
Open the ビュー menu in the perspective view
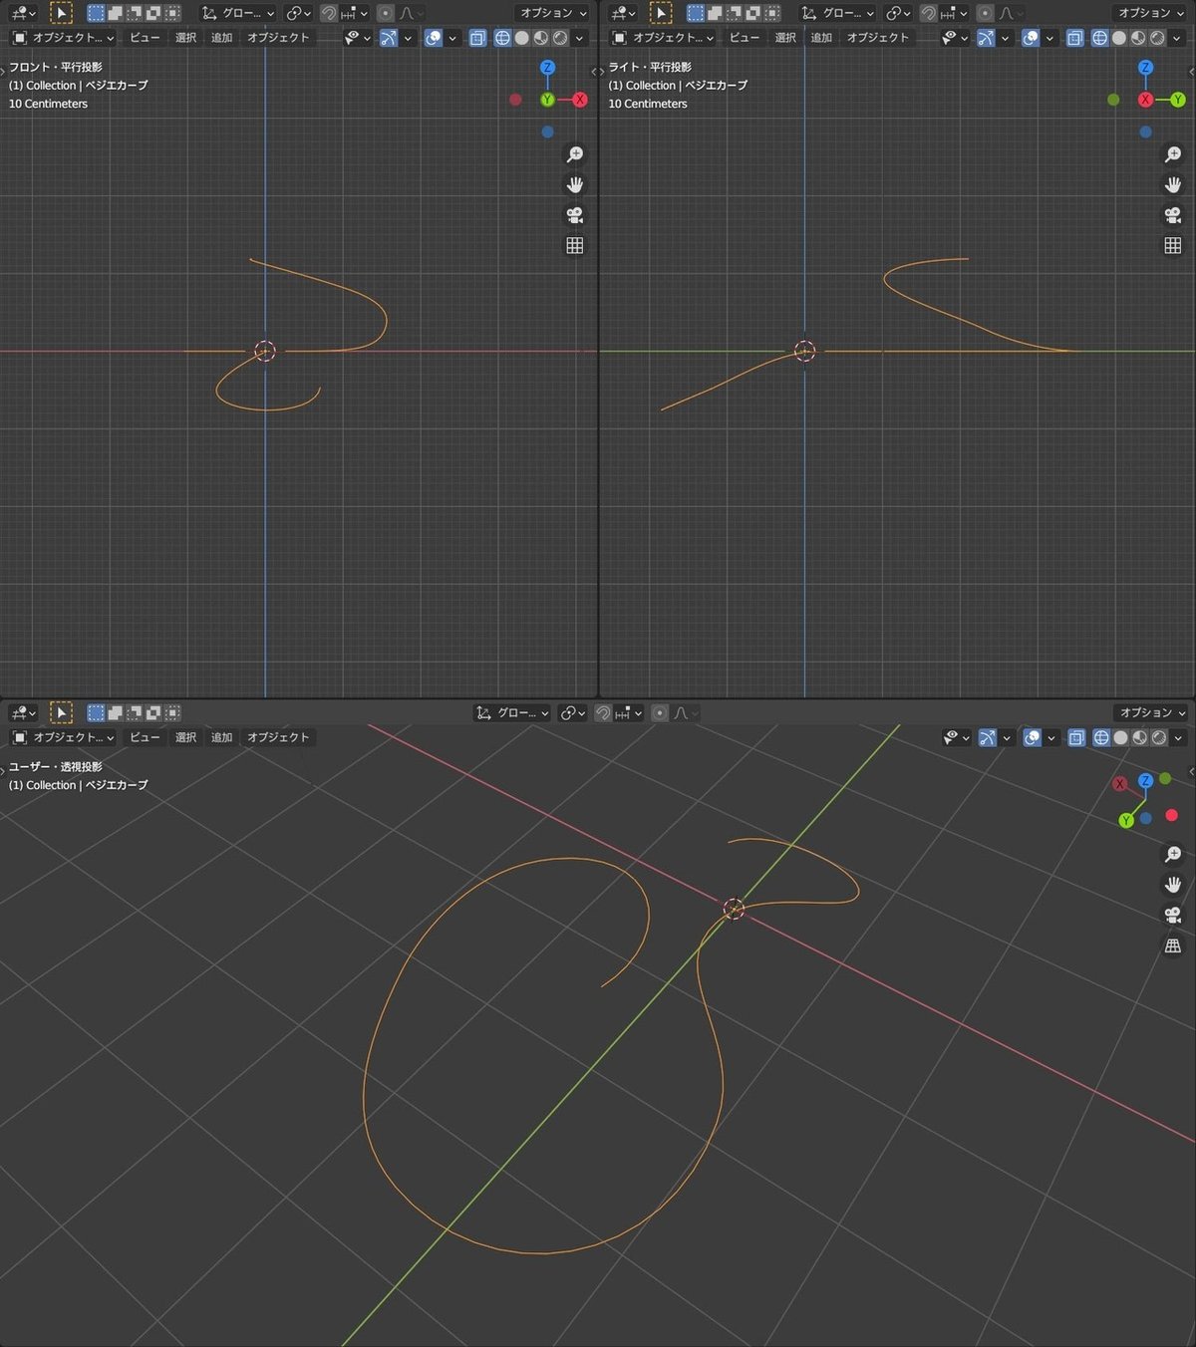coord(145,737)
